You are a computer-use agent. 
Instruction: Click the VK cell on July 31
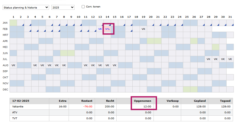click(x=230, y=59)
